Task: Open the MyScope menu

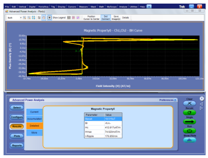Action: [x=112, y=7]
